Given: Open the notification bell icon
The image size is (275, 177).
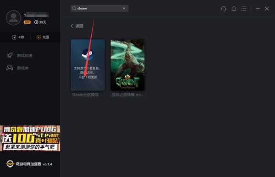Looking at the screenshot, I should click(234, 9).
